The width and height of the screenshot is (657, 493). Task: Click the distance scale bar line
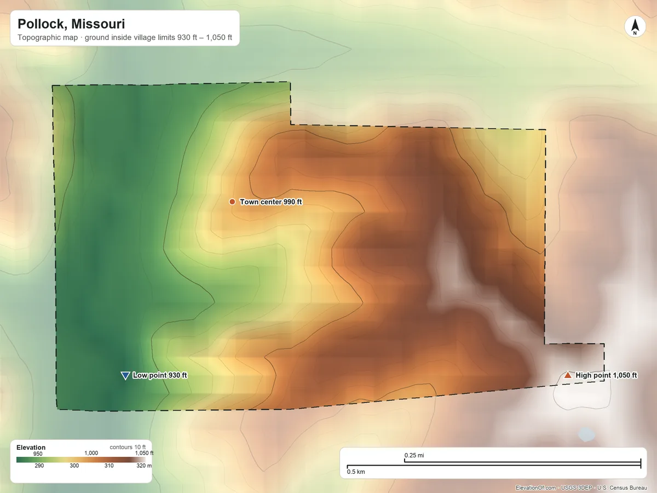(x=494, y=465)
